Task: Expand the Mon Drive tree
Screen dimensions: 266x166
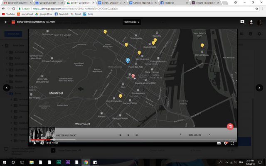Action: point(2,45)
